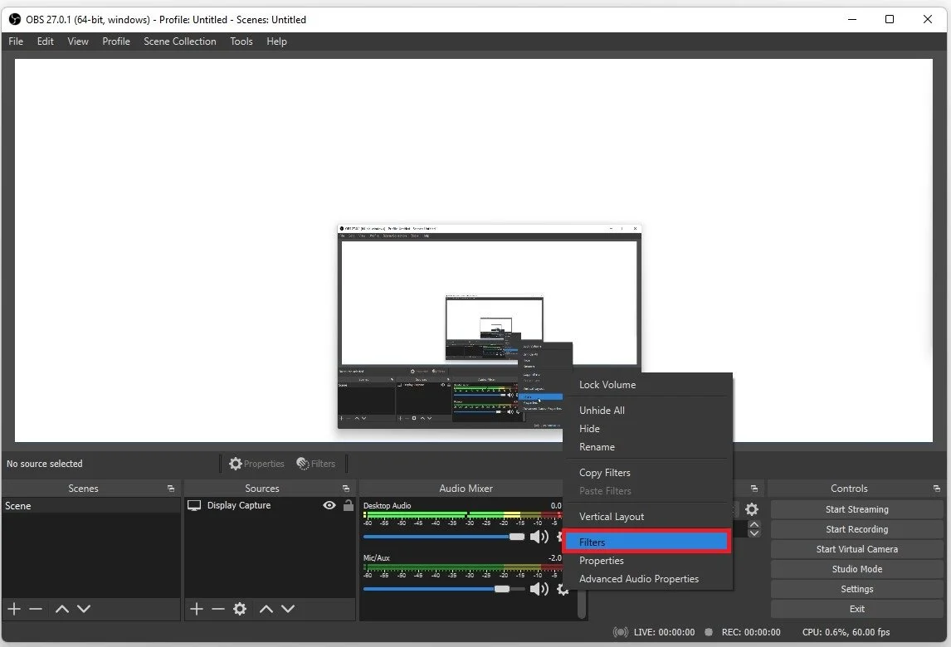The height and width of the screenshot is (647, 951).
Task: Add a new source with the plus icon
Action: (196, 609)
